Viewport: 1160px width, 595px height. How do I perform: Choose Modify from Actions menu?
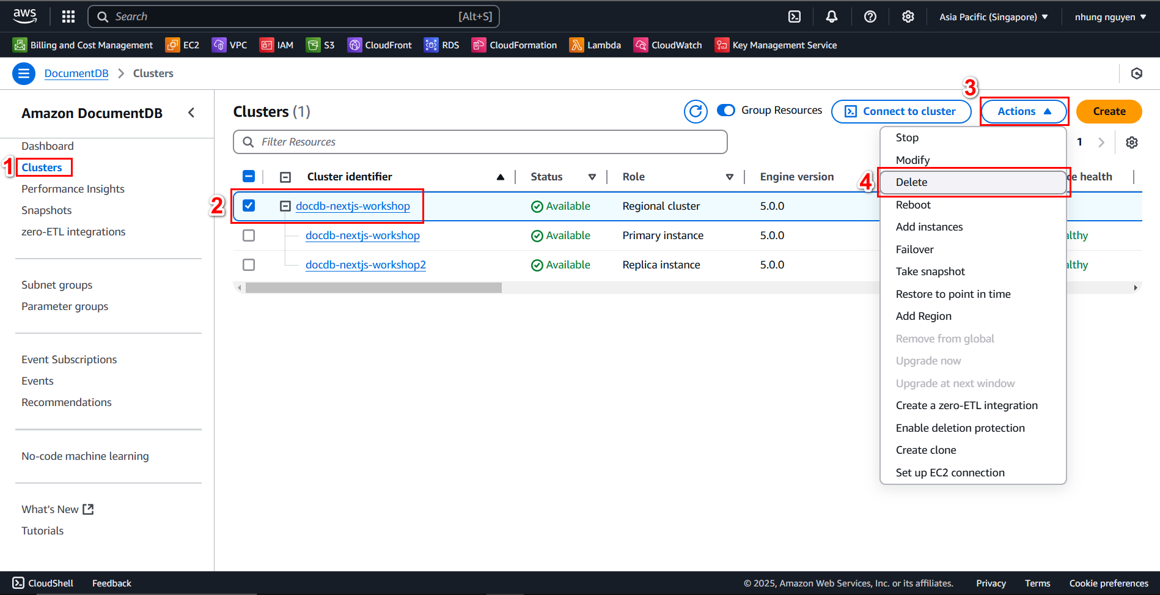click(973, 160)
